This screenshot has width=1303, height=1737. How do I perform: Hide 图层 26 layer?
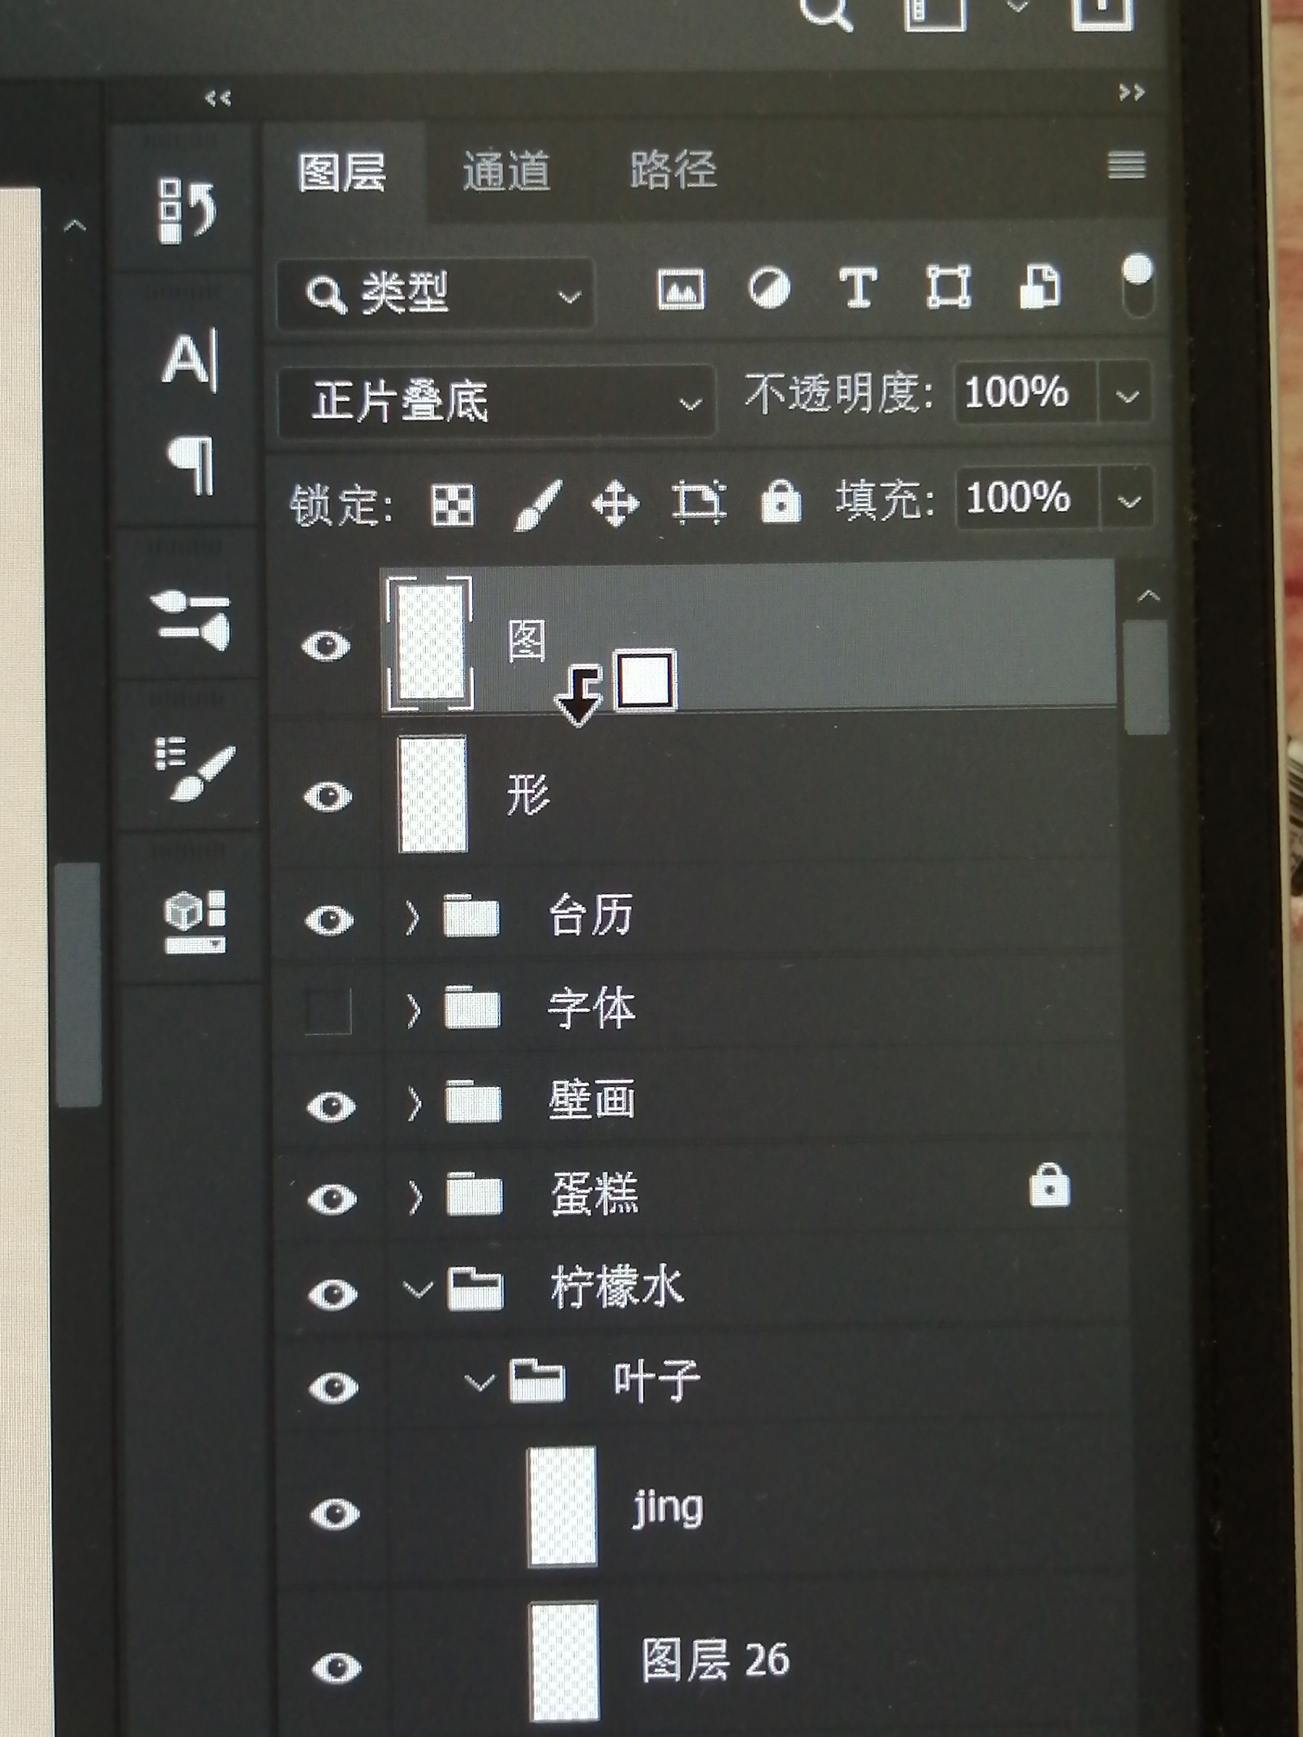337,1668
